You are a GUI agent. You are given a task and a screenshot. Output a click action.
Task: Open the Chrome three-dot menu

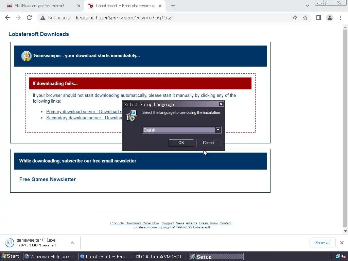point(341,18)
